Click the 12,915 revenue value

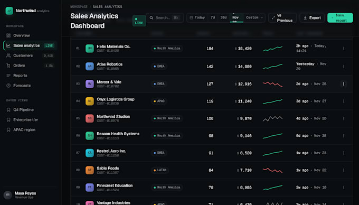(243, 84)
